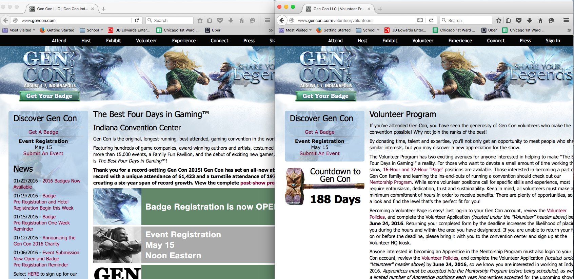This screenshot has height=279, width=574.
Task: Get A Badge link in right window sidebar
Action: (x=320, y=132)
